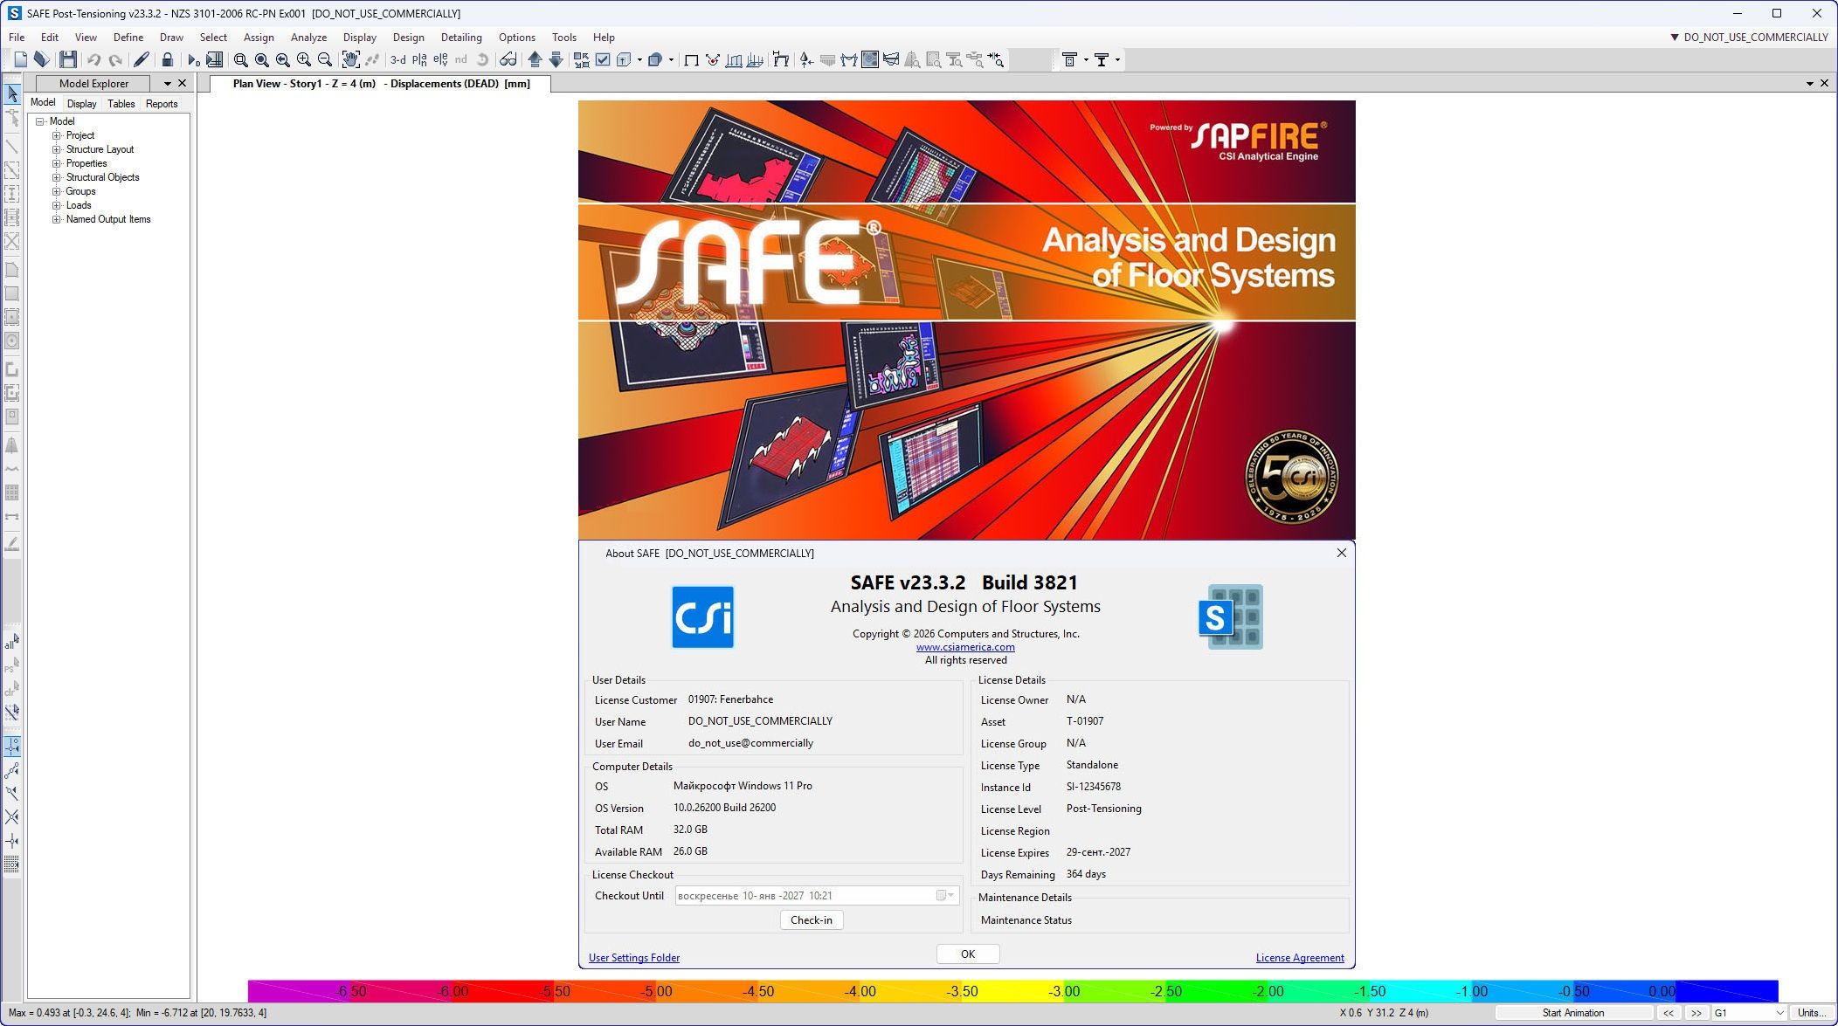Expand the Named Output Items node
Image resolution: width=1838 pixels, height=1026 pixels.
pyautogui.click(x=57, y=219)
